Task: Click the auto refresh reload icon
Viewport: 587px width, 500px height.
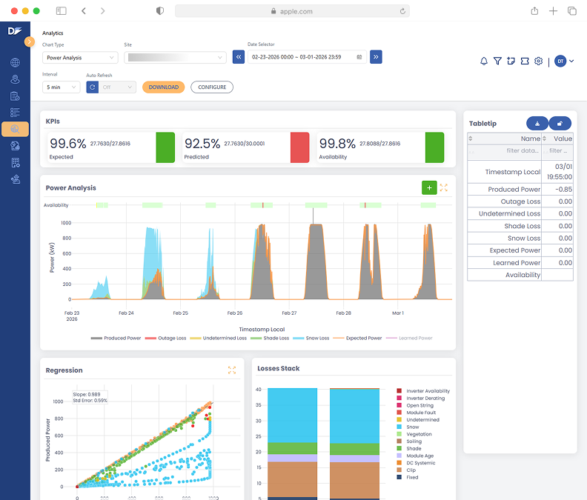Action: pos(92,87)
